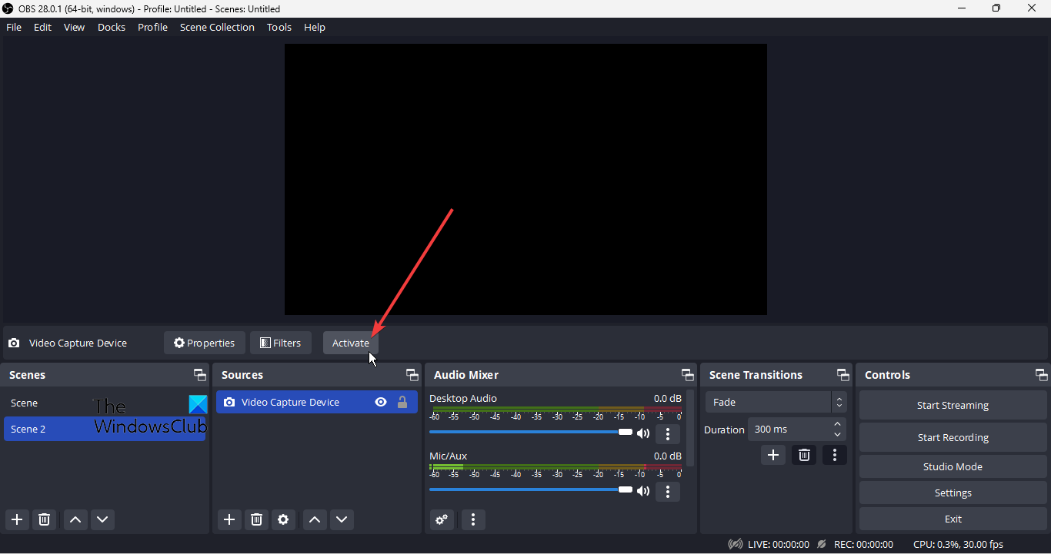Open Desktop Audio options kebab menu
This screenshot has width=1051, height=554.
pos(668,434)
